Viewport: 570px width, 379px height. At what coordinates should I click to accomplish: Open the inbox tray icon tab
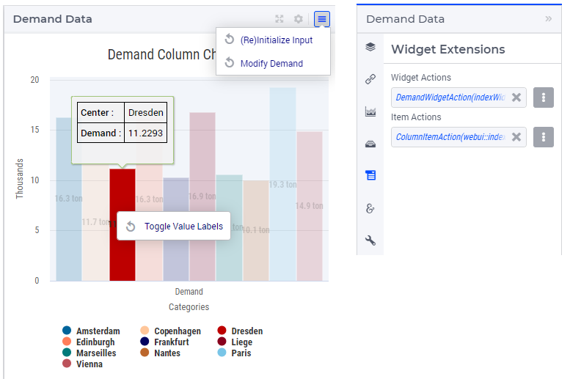370,144
